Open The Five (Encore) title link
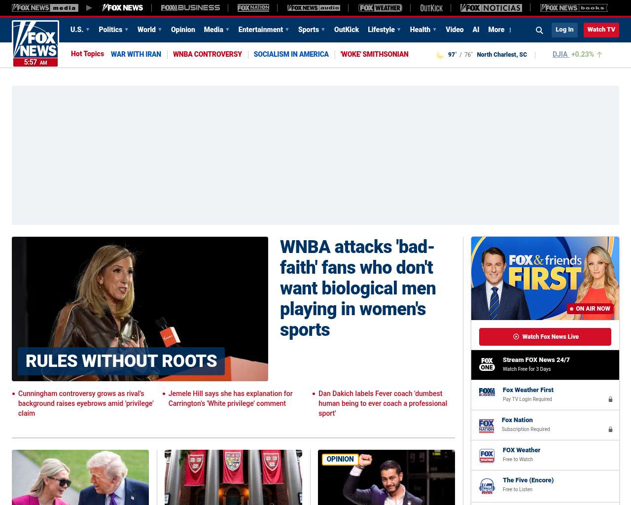The image size is (631, 505). [528, 480]
